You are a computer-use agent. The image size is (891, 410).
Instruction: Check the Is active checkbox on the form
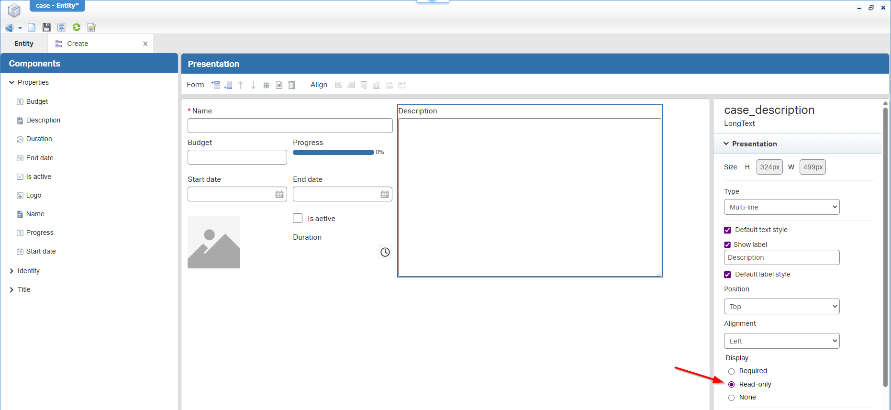click(x=298, y=218)
